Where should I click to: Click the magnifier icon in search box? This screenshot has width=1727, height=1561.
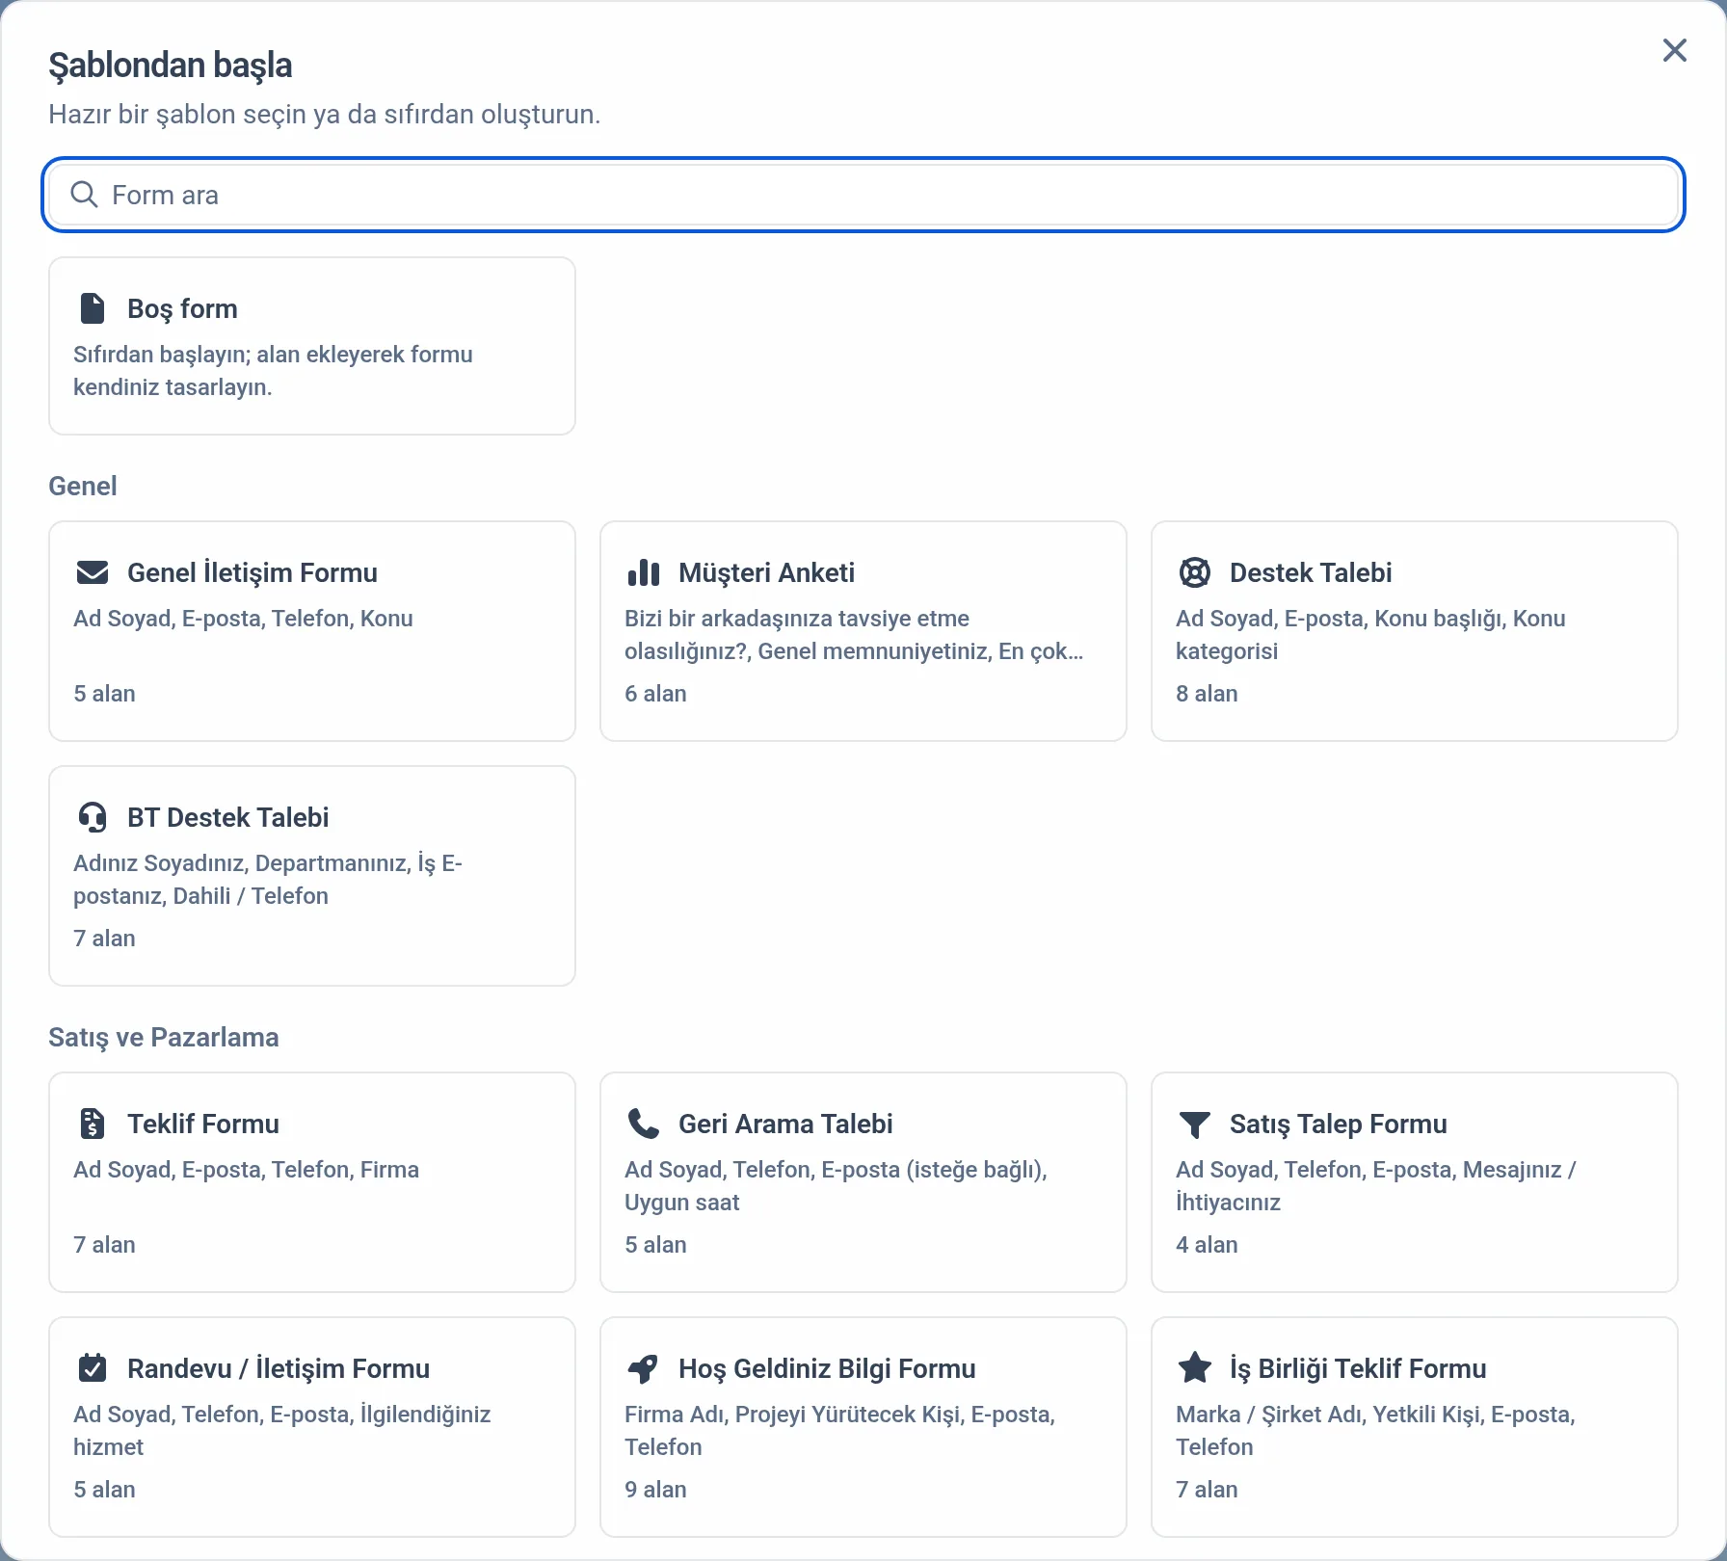[x=85, y=195]
